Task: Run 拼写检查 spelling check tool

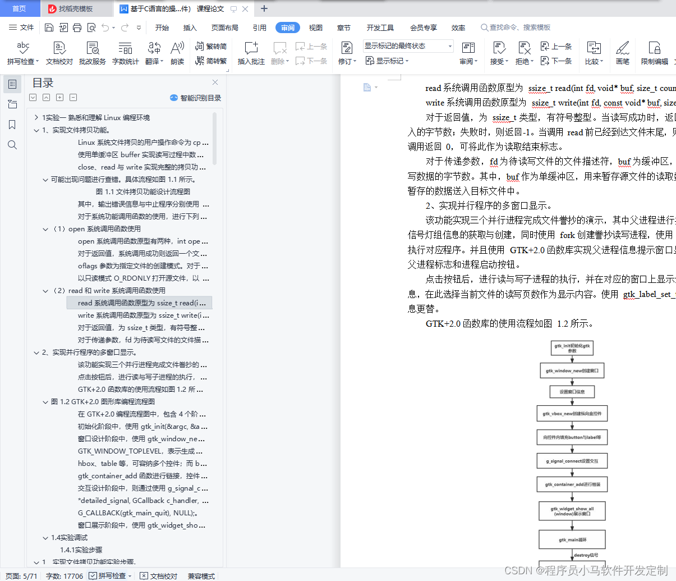Action: pos(22,53)
